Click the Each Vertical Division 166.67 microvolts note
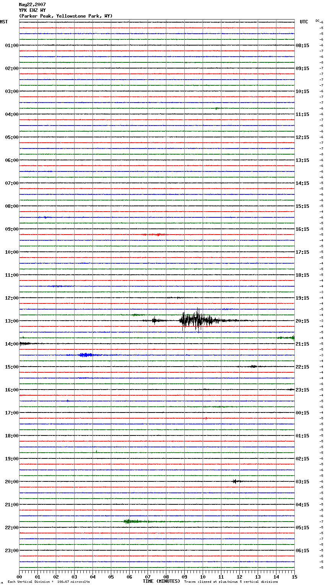 click(49, 582)
